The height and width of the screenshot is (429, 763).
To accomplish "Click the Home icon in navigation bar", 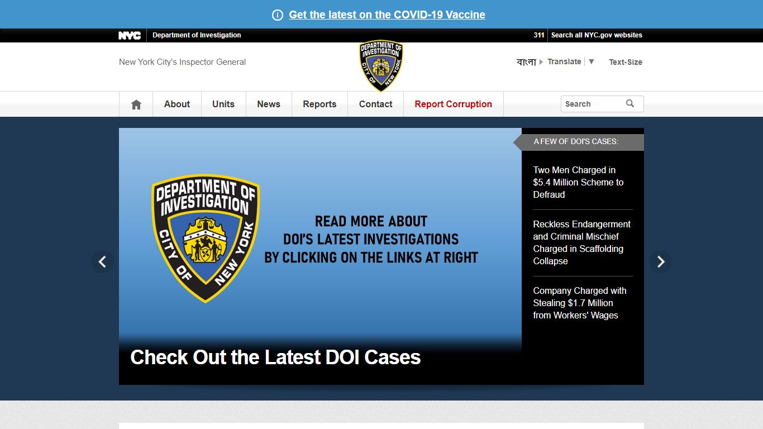I will click(x=136, y=104).
